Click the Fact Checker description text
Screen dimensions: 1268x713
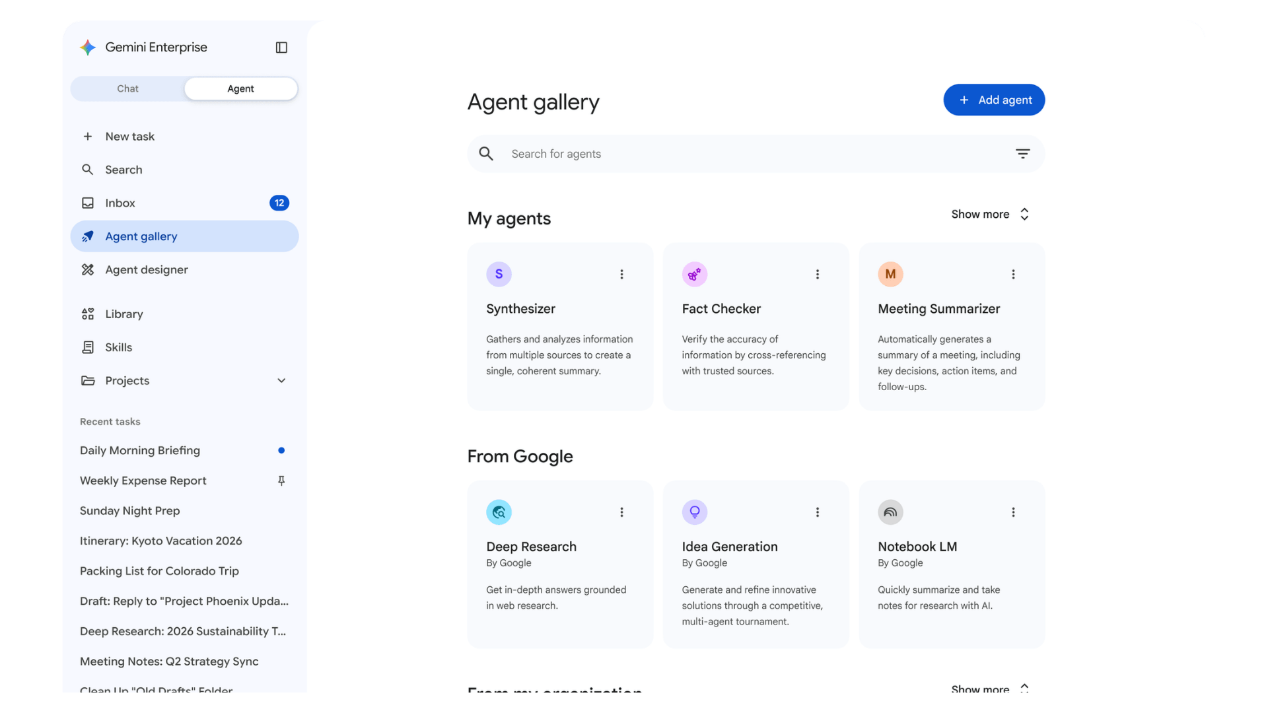coord(754,355)
